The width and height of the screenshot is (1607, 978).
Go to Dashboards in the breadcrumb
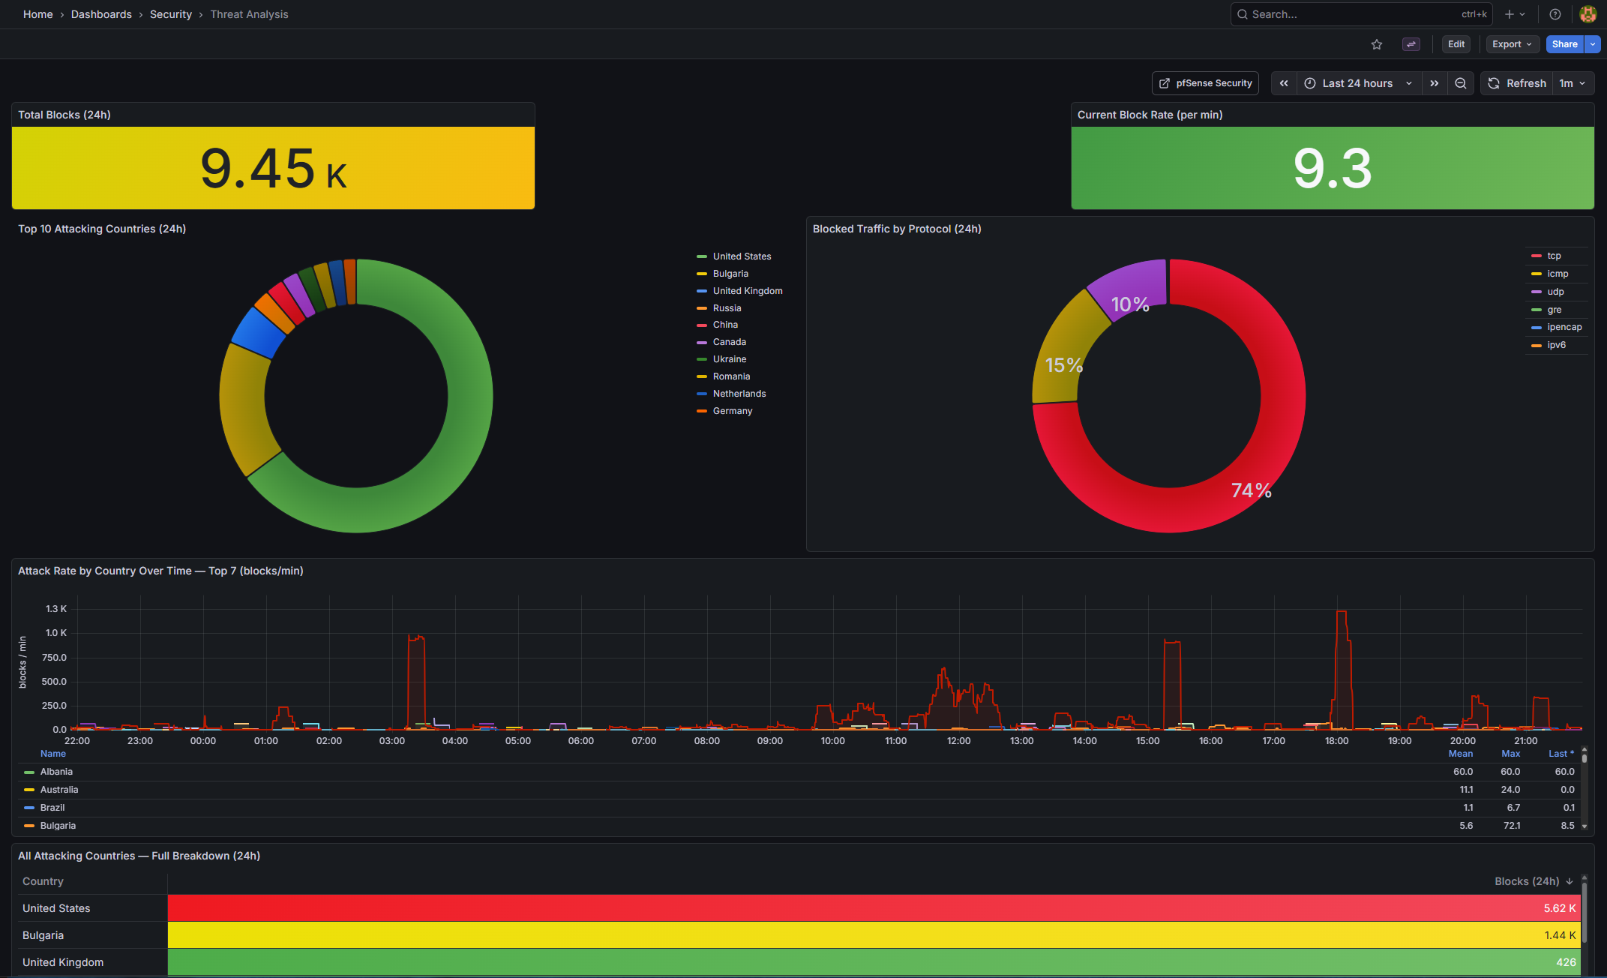[101, 14]
